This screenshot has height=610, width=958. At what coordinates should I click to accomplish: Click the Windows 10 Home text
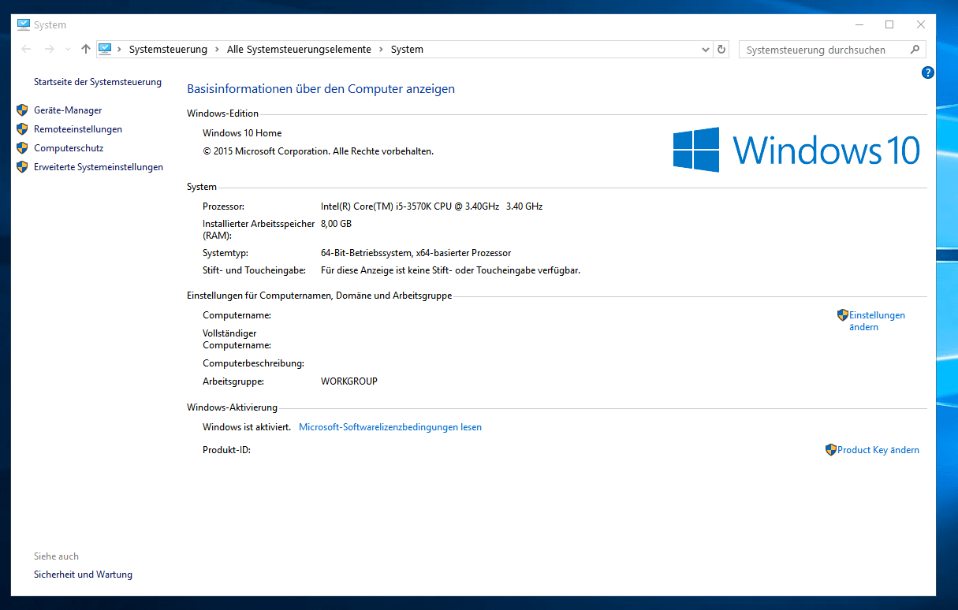click(x=242, y=133)
